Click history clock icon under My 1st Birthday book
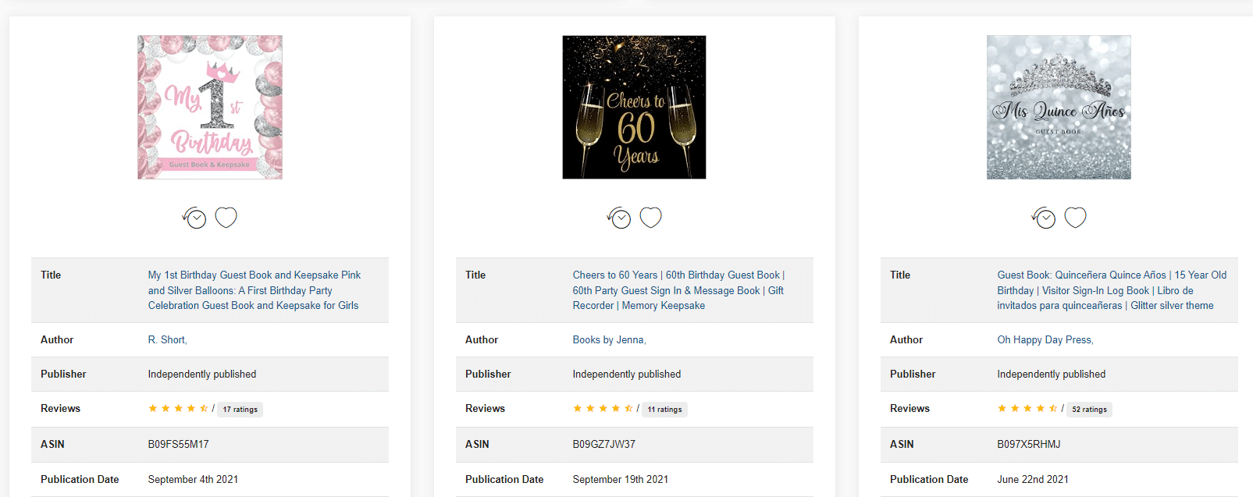The width and height of the screenshot is (1253, 497). 194,218
